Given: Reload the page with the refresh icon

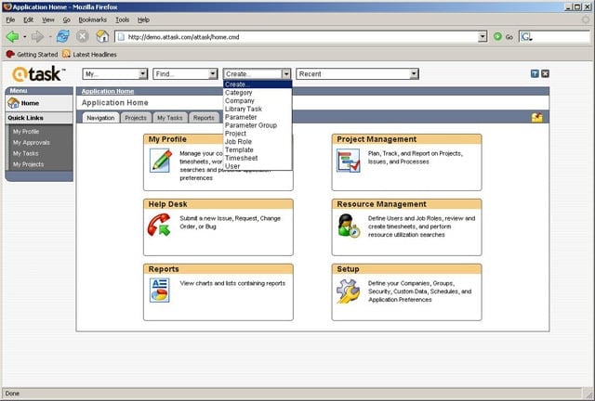Looking at the screenshot, I should tap(63, 37).
